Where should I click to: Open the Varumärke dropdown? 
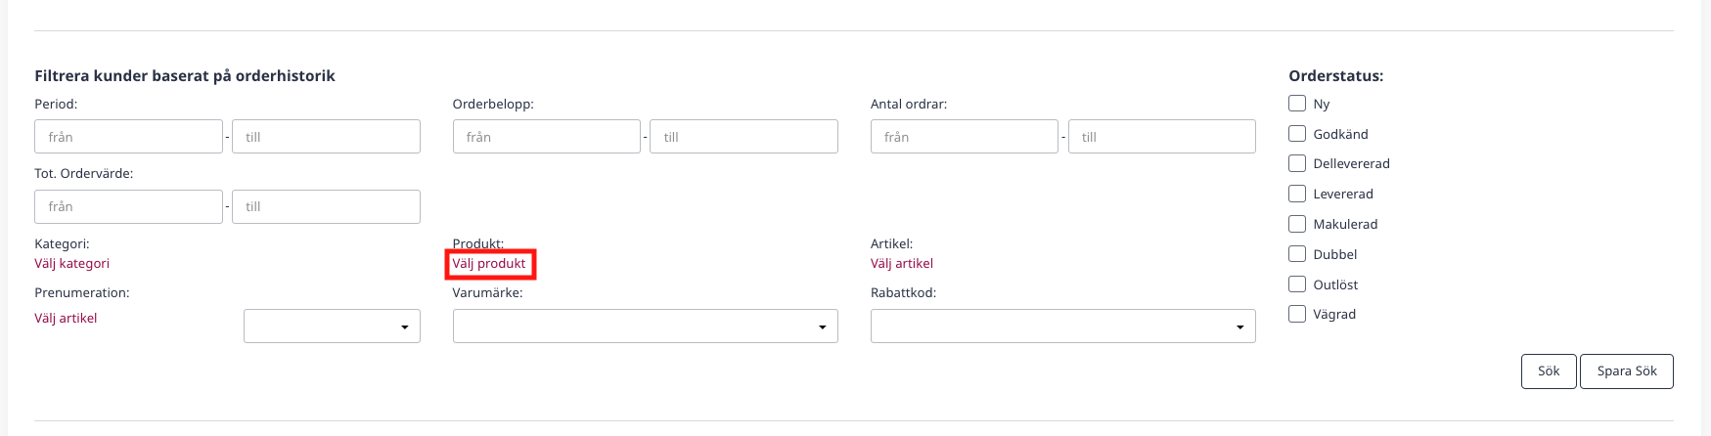point(645,327)
